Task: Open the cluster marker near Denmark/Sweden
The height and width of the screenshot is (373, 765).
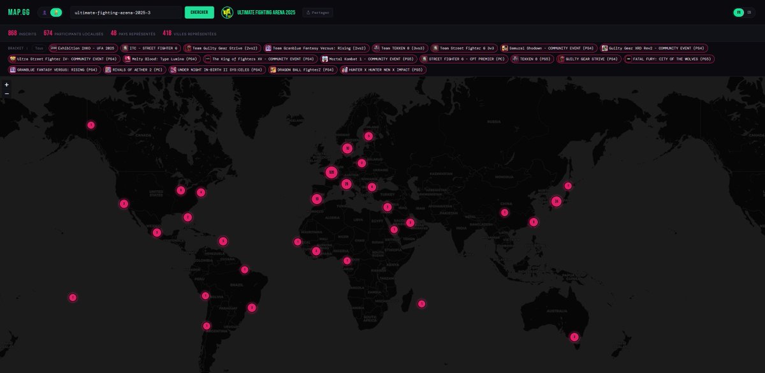Action: (347, 149)
